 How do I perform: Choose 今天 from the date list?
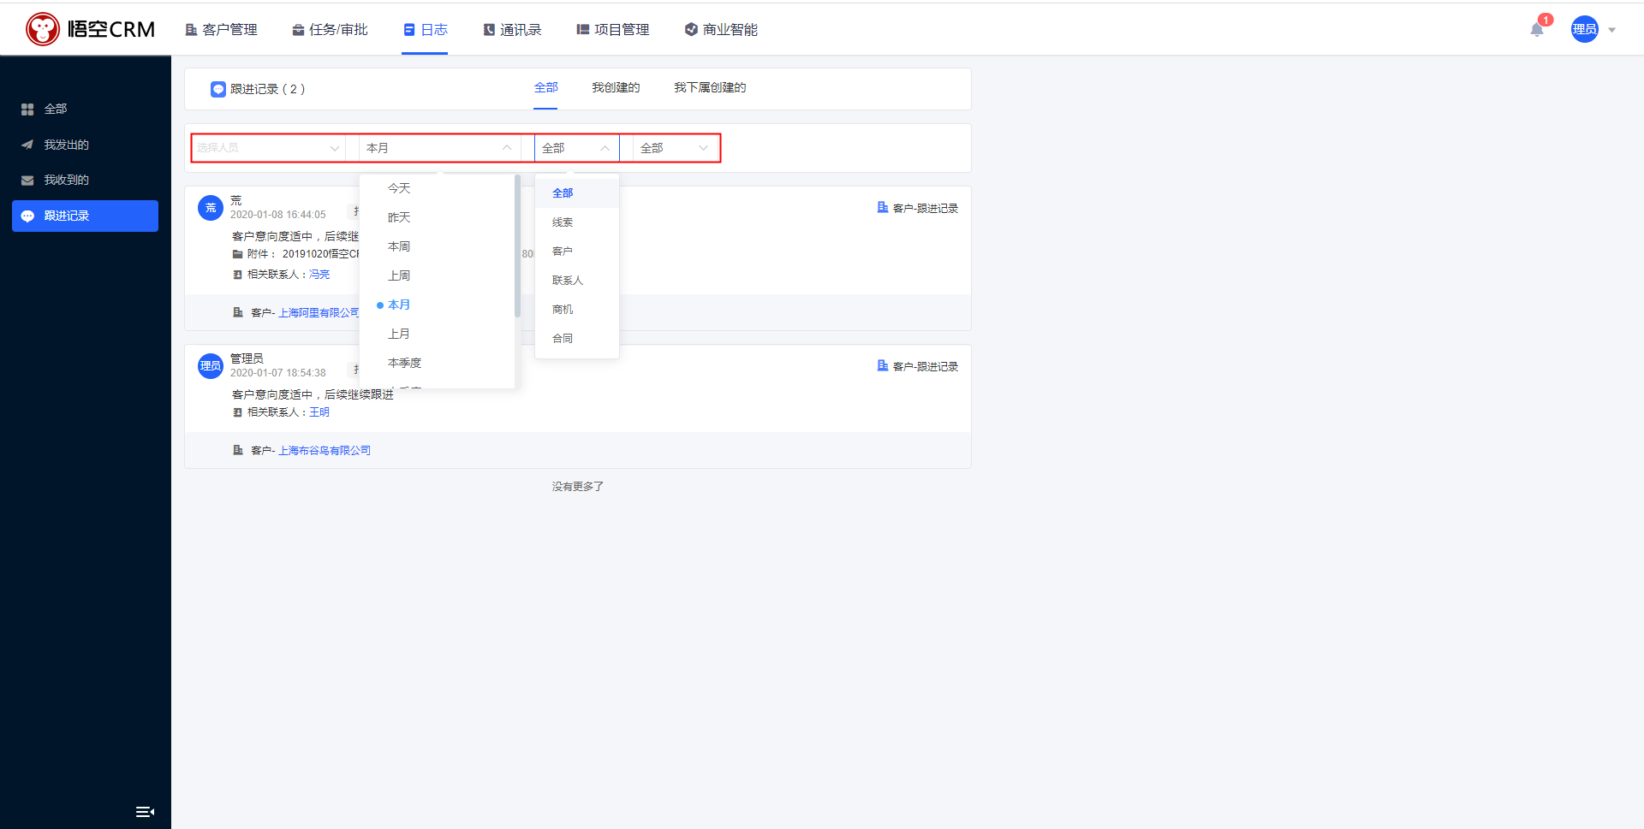(437, 188)
